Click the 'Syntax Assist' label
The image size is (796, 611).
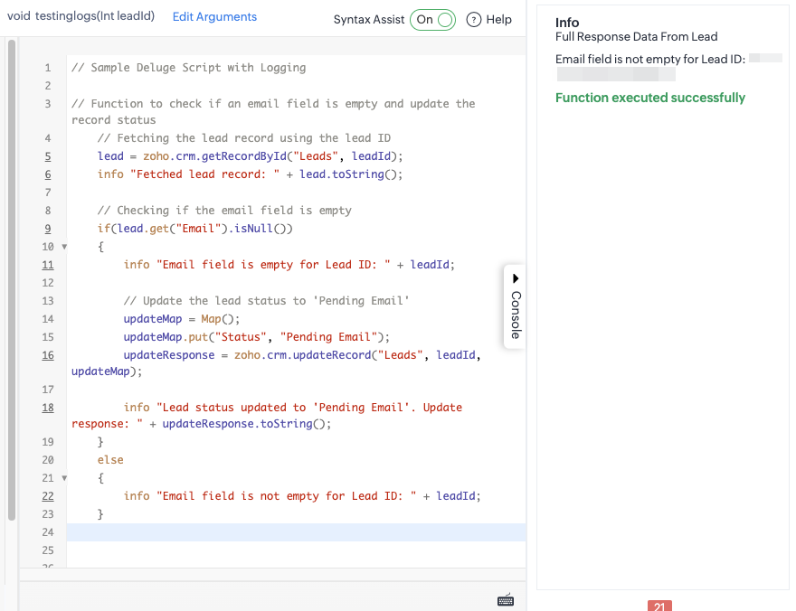click(x=368, y=20)
